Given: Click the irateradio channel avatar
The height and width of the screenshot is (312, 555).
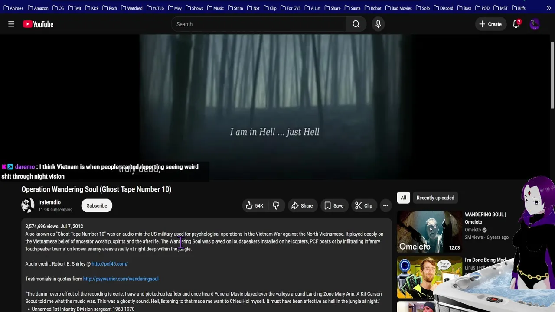Looking at the screenshot, I should (x=28, y=205).
